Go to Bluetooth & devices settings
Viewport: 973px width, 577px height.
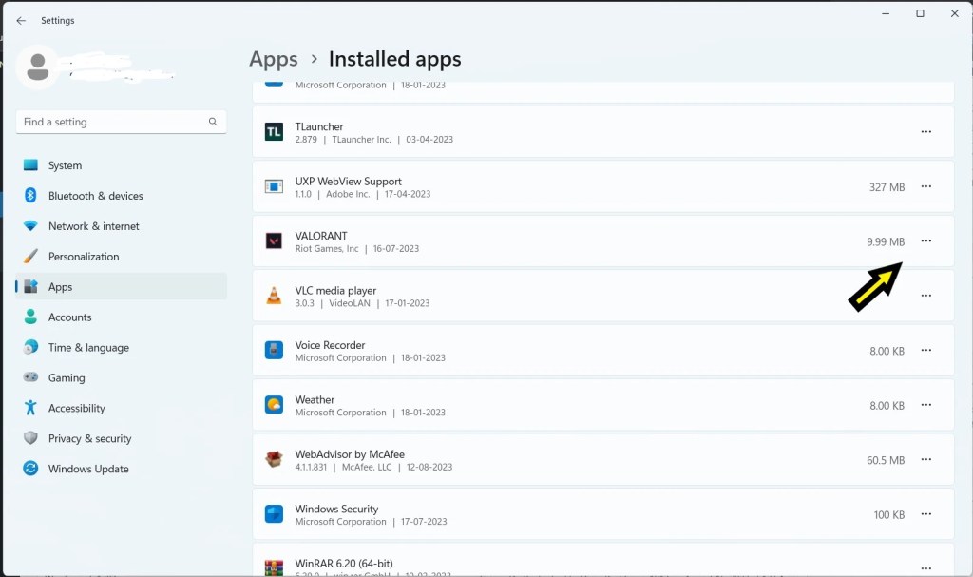tap(95, 196)
